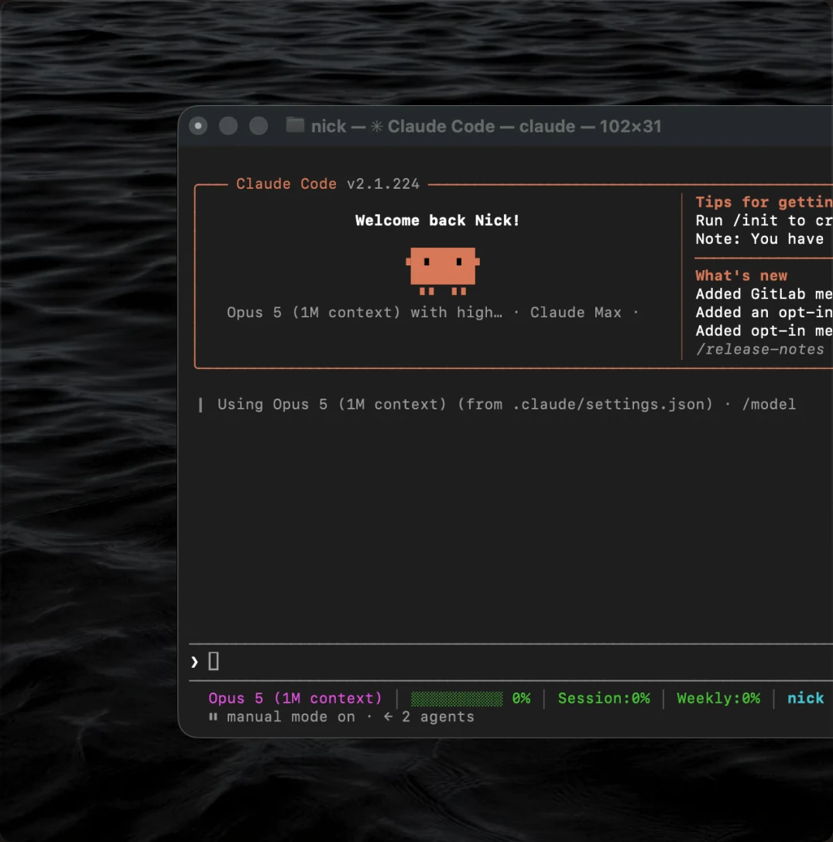
Task: Click the /release-notes link
Action: click(x=759, y=349)
